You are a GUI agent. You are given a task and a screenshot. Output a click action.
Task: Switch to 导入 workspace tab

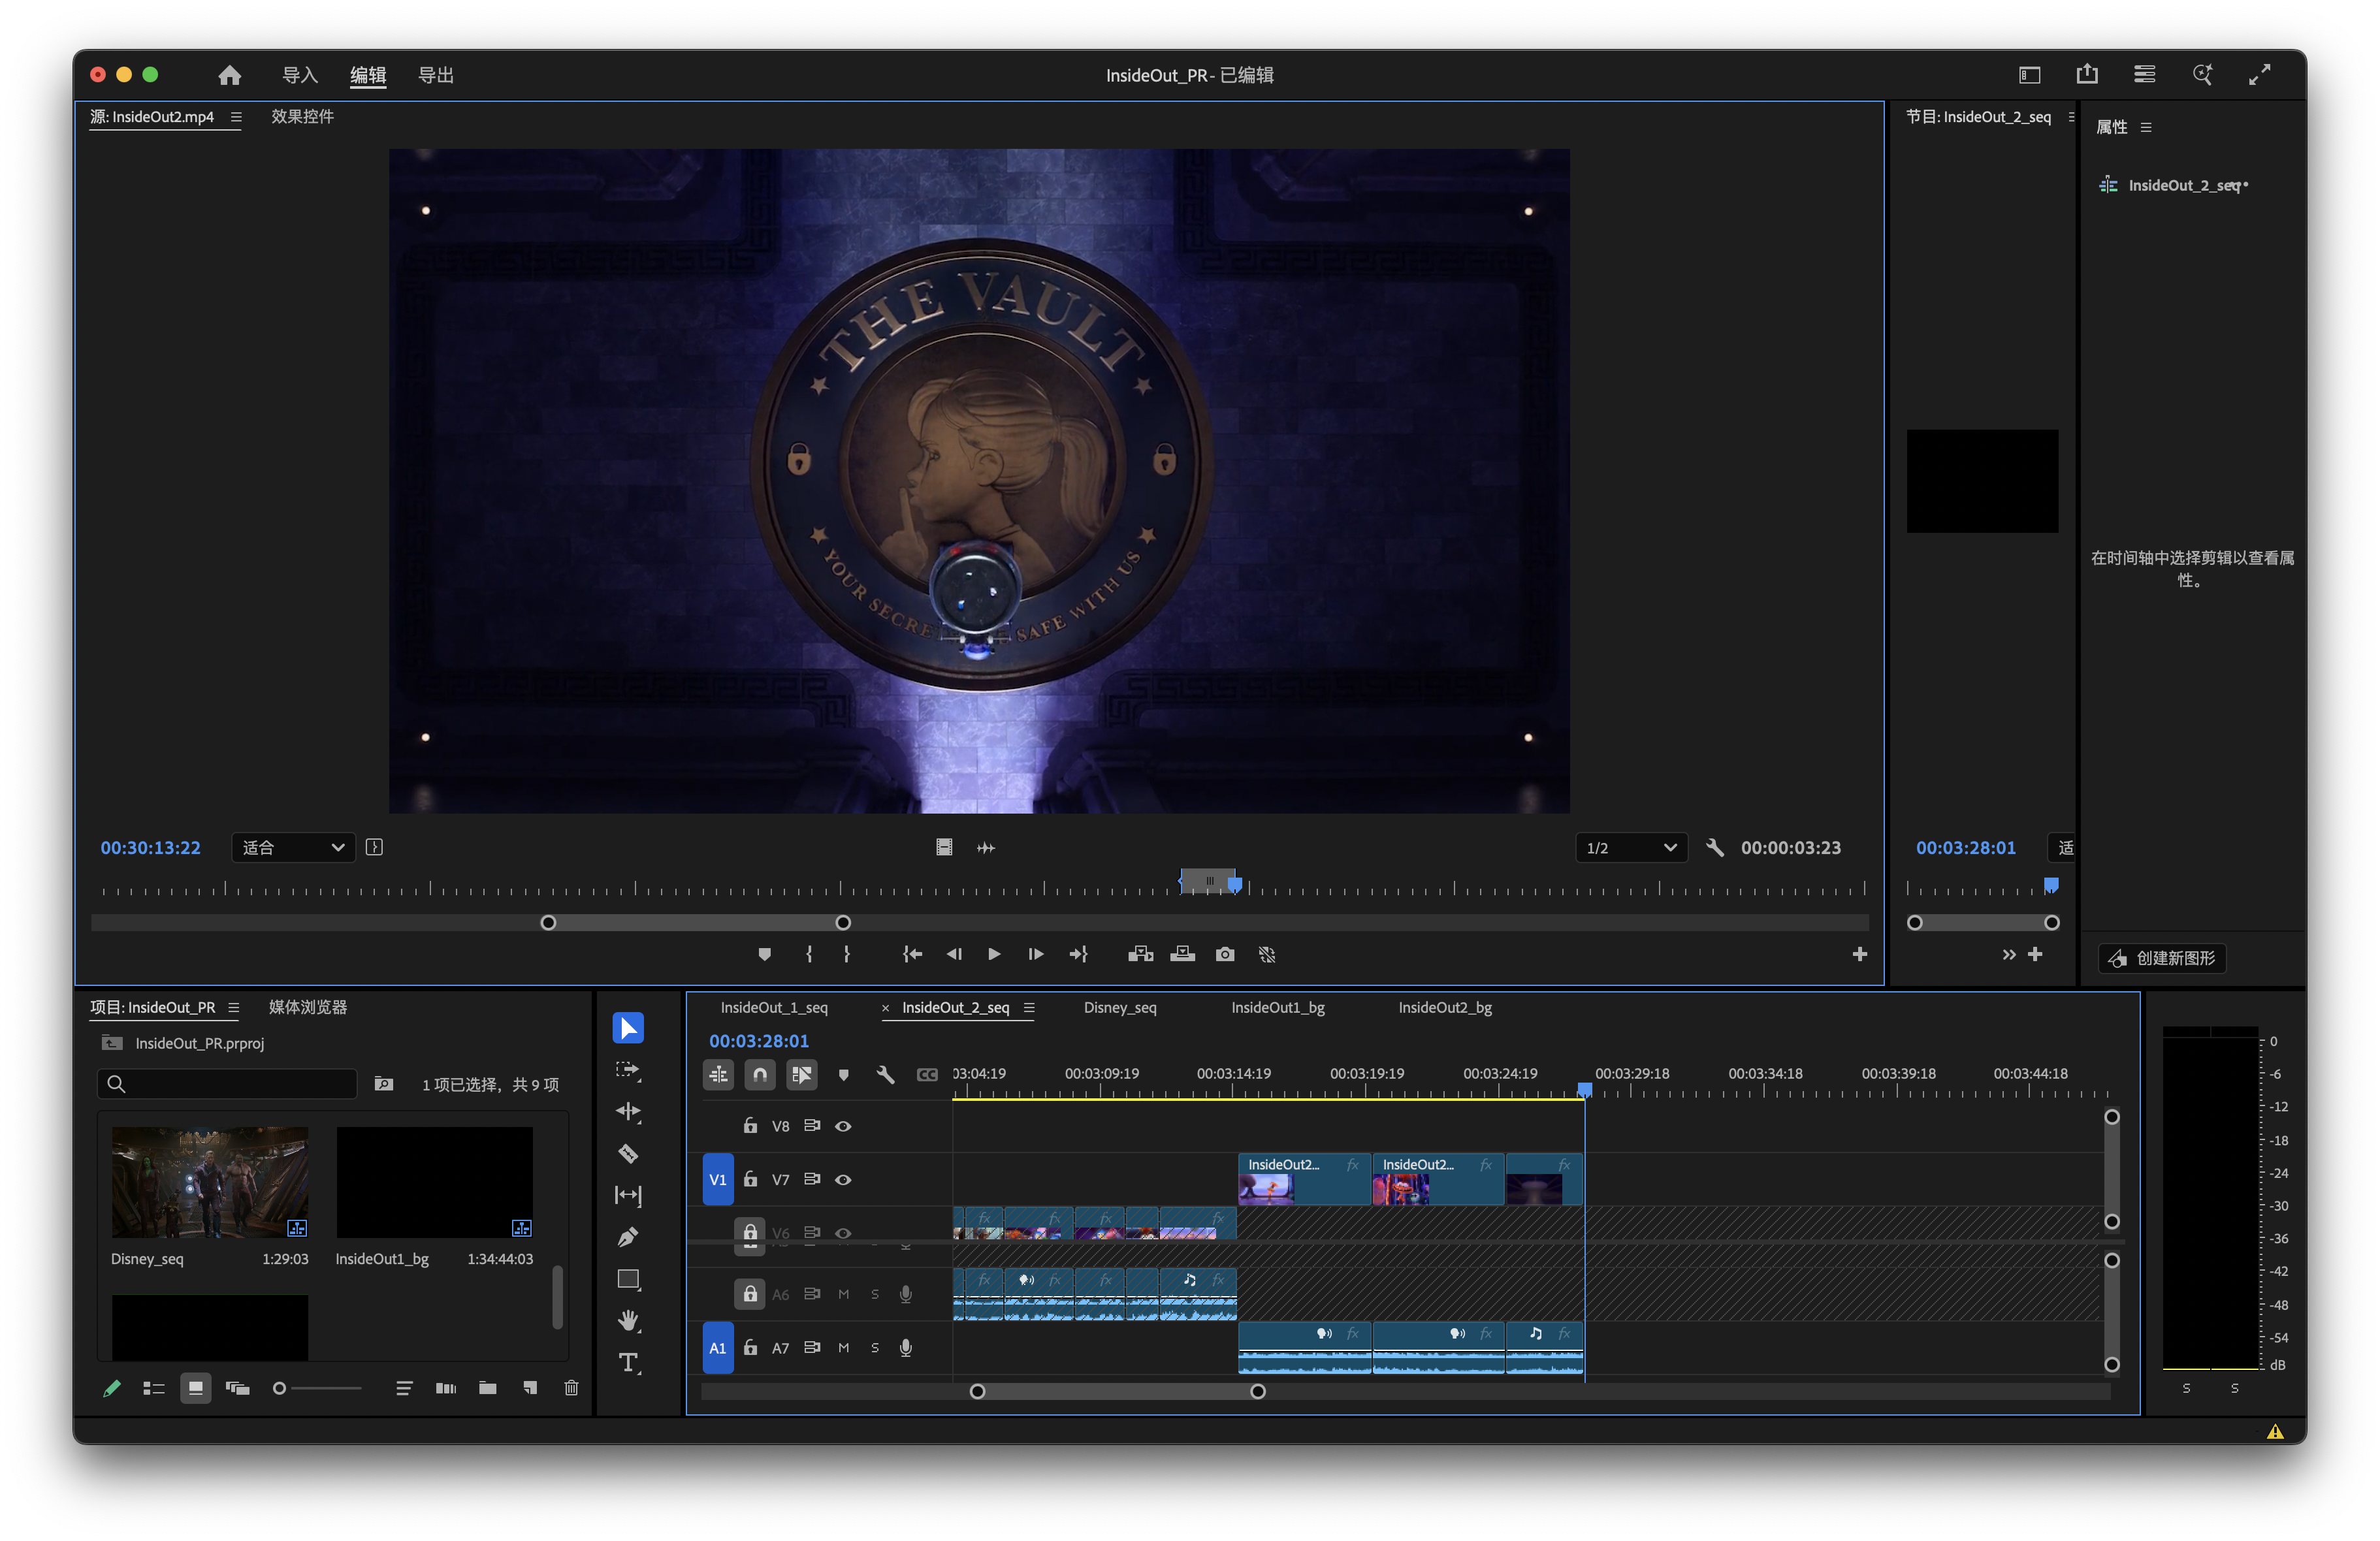click(x=300, y=75)
